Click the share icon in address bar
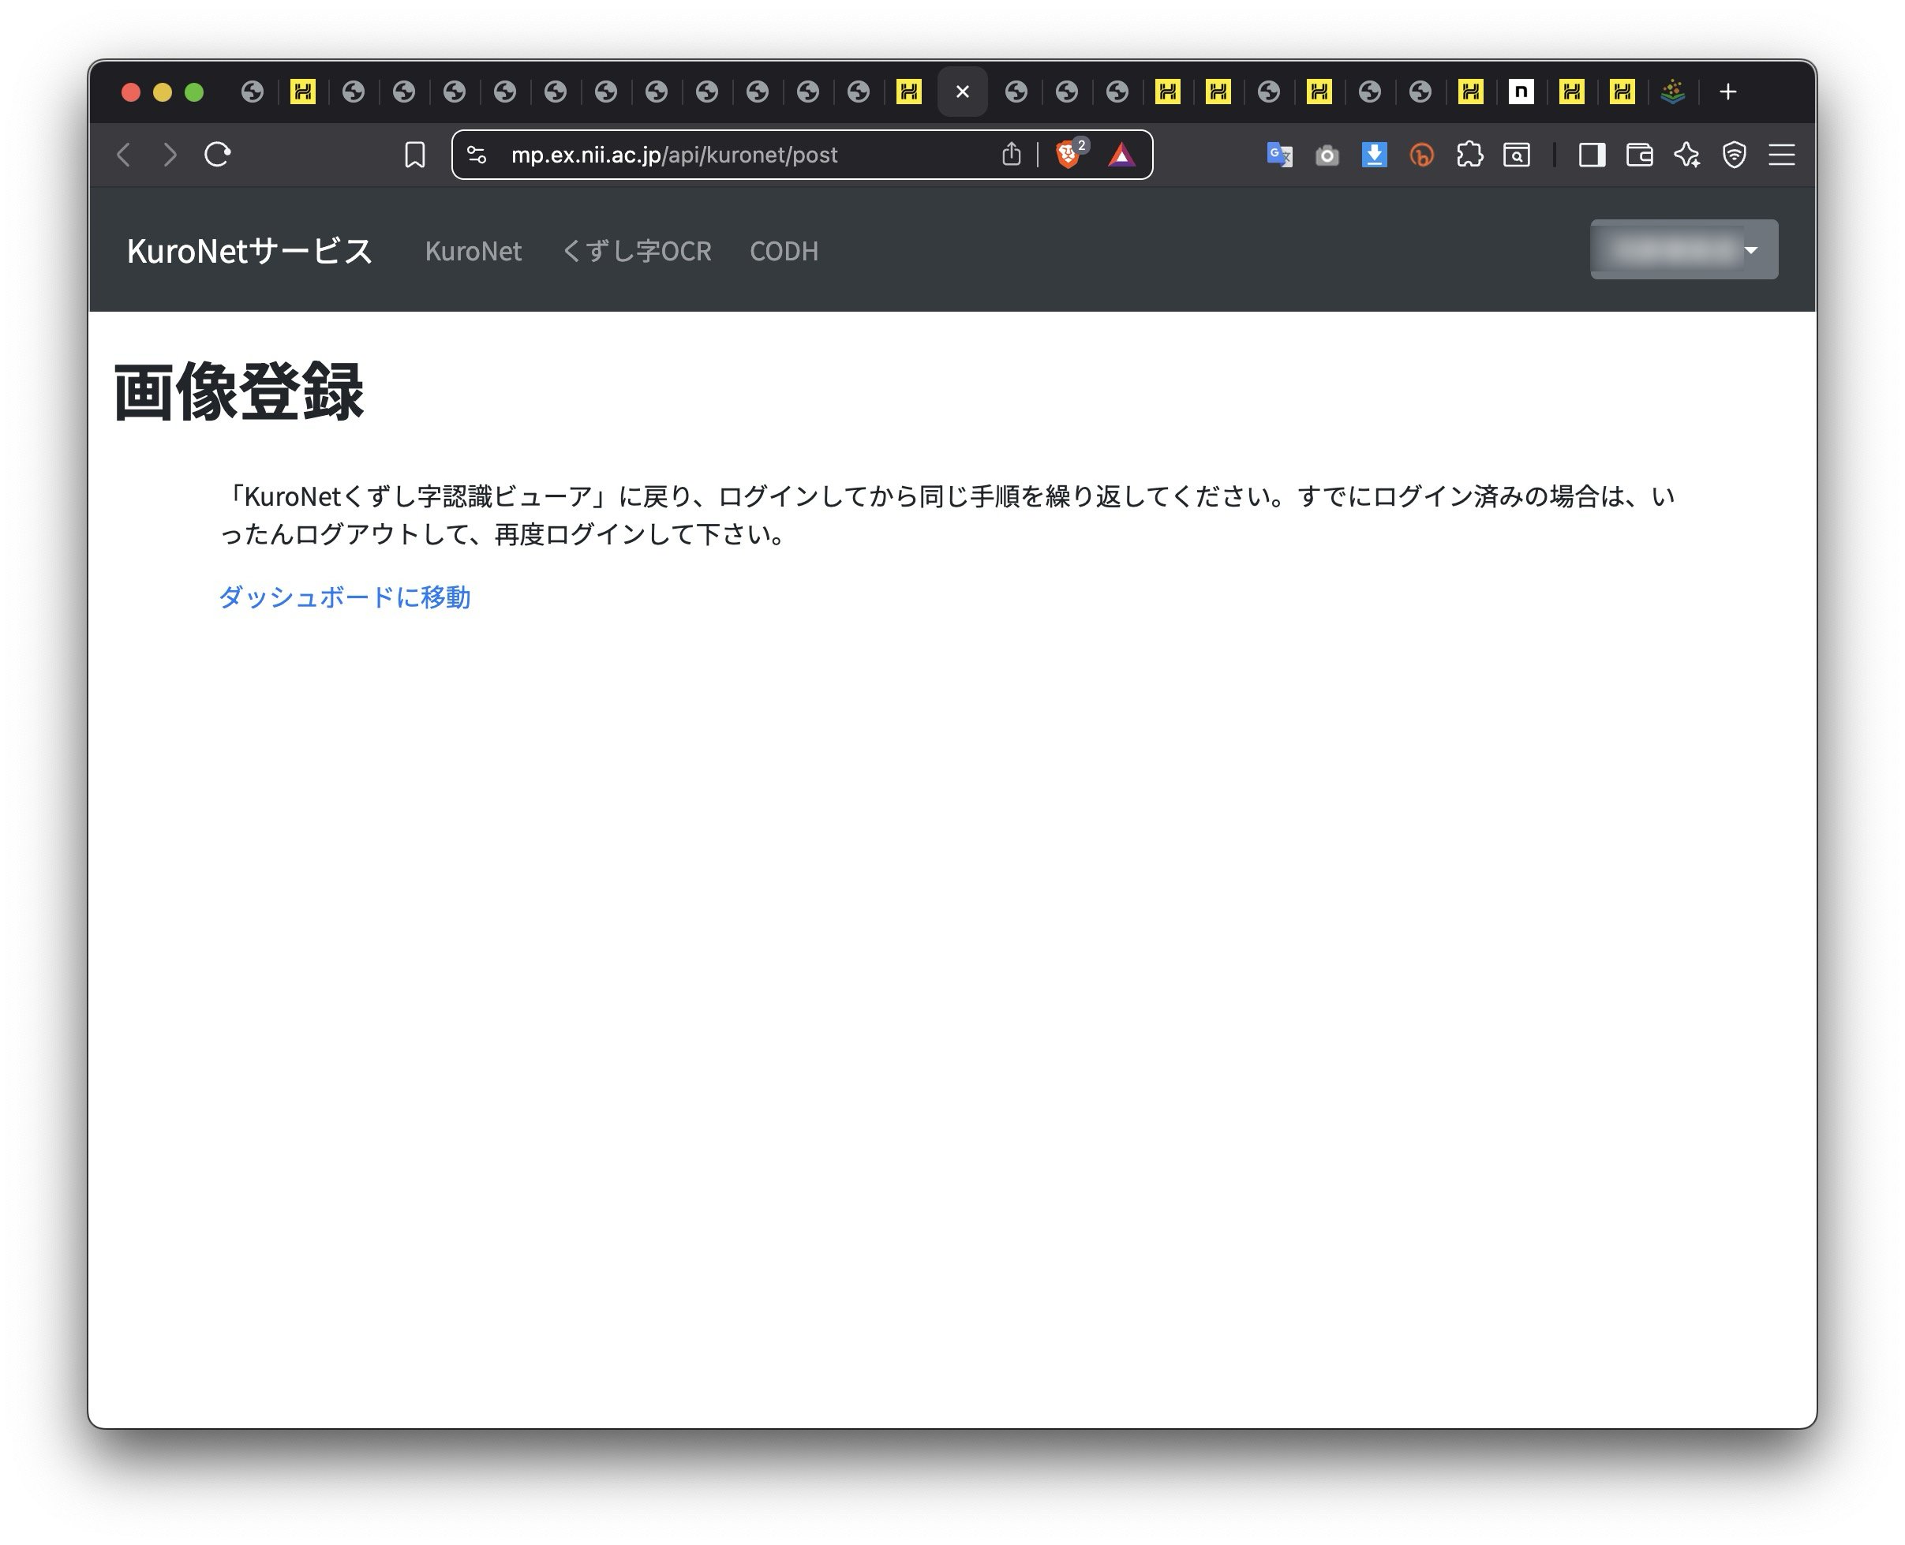1905x1545 pixels. tap(1011, 153)
